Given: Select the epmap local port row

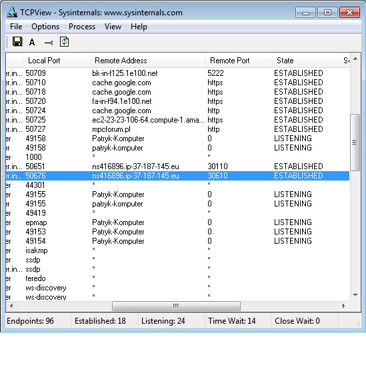Looking at the screenshot, I should 177,222.
